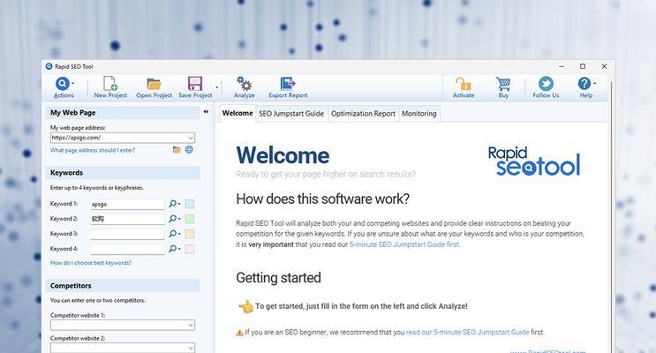
Task: Click the empty Keyword 3 field
Action: pos(127,234)
